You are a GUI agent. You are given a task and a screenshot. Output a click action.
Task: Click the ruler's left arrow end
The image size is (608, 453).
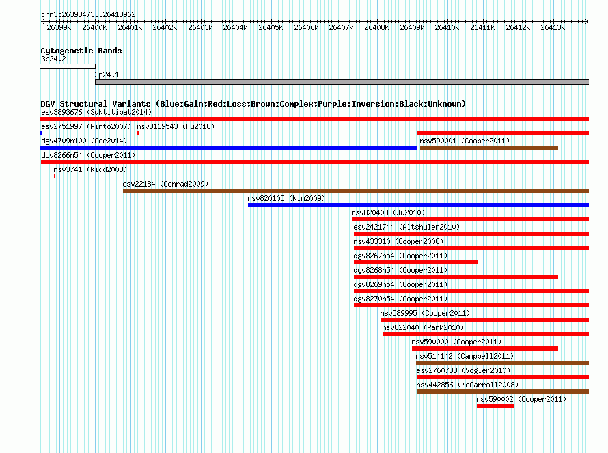click(42, 21)
